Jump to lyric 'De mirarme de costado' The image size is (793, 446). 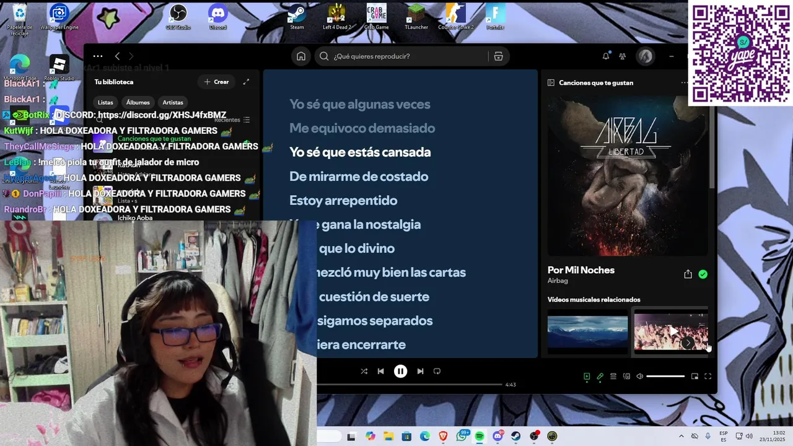(x=359, y=177)
